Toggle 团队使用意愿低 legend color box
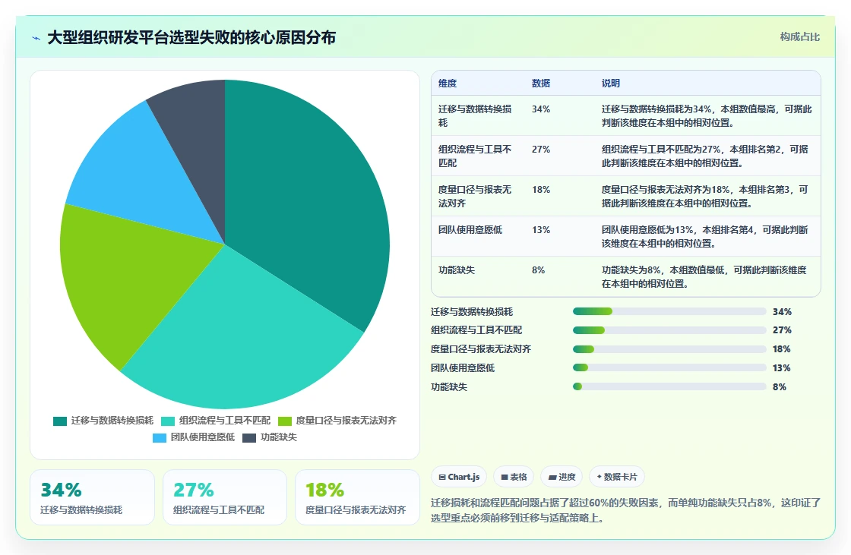Screen dimensions: 851x555 [160, 438]
